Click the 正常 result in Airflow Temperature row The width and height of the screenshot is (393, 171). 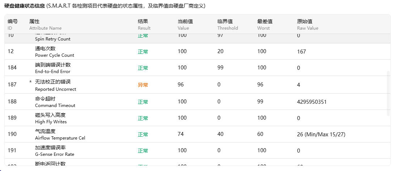click(x=143, y=135)
